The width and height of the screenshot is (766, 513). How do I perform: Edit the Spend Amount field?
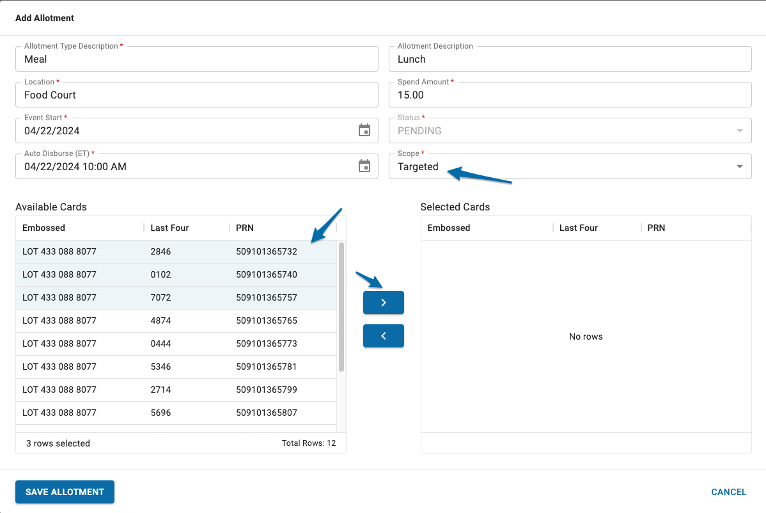coord(569,95)
